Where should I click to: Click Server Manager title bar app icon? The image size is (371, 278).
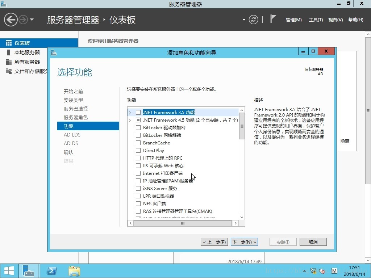pos(4,4)
